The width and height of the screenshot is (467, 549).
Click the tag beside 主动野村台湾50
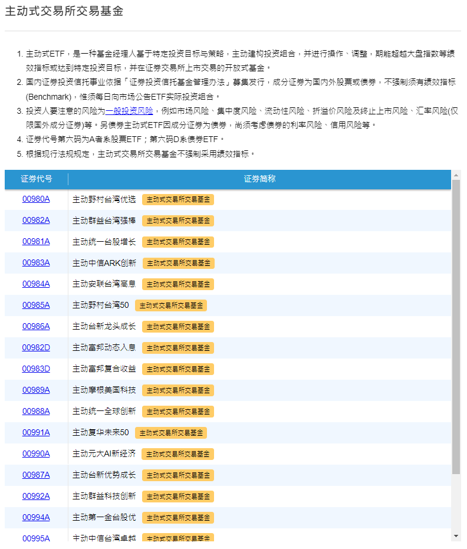click(x=171, y=305)
